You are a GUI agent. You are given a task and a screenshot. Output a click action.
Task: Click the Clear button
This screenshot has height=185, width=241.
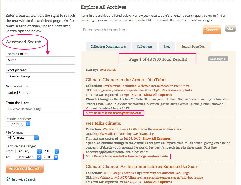tap(230, 29)
